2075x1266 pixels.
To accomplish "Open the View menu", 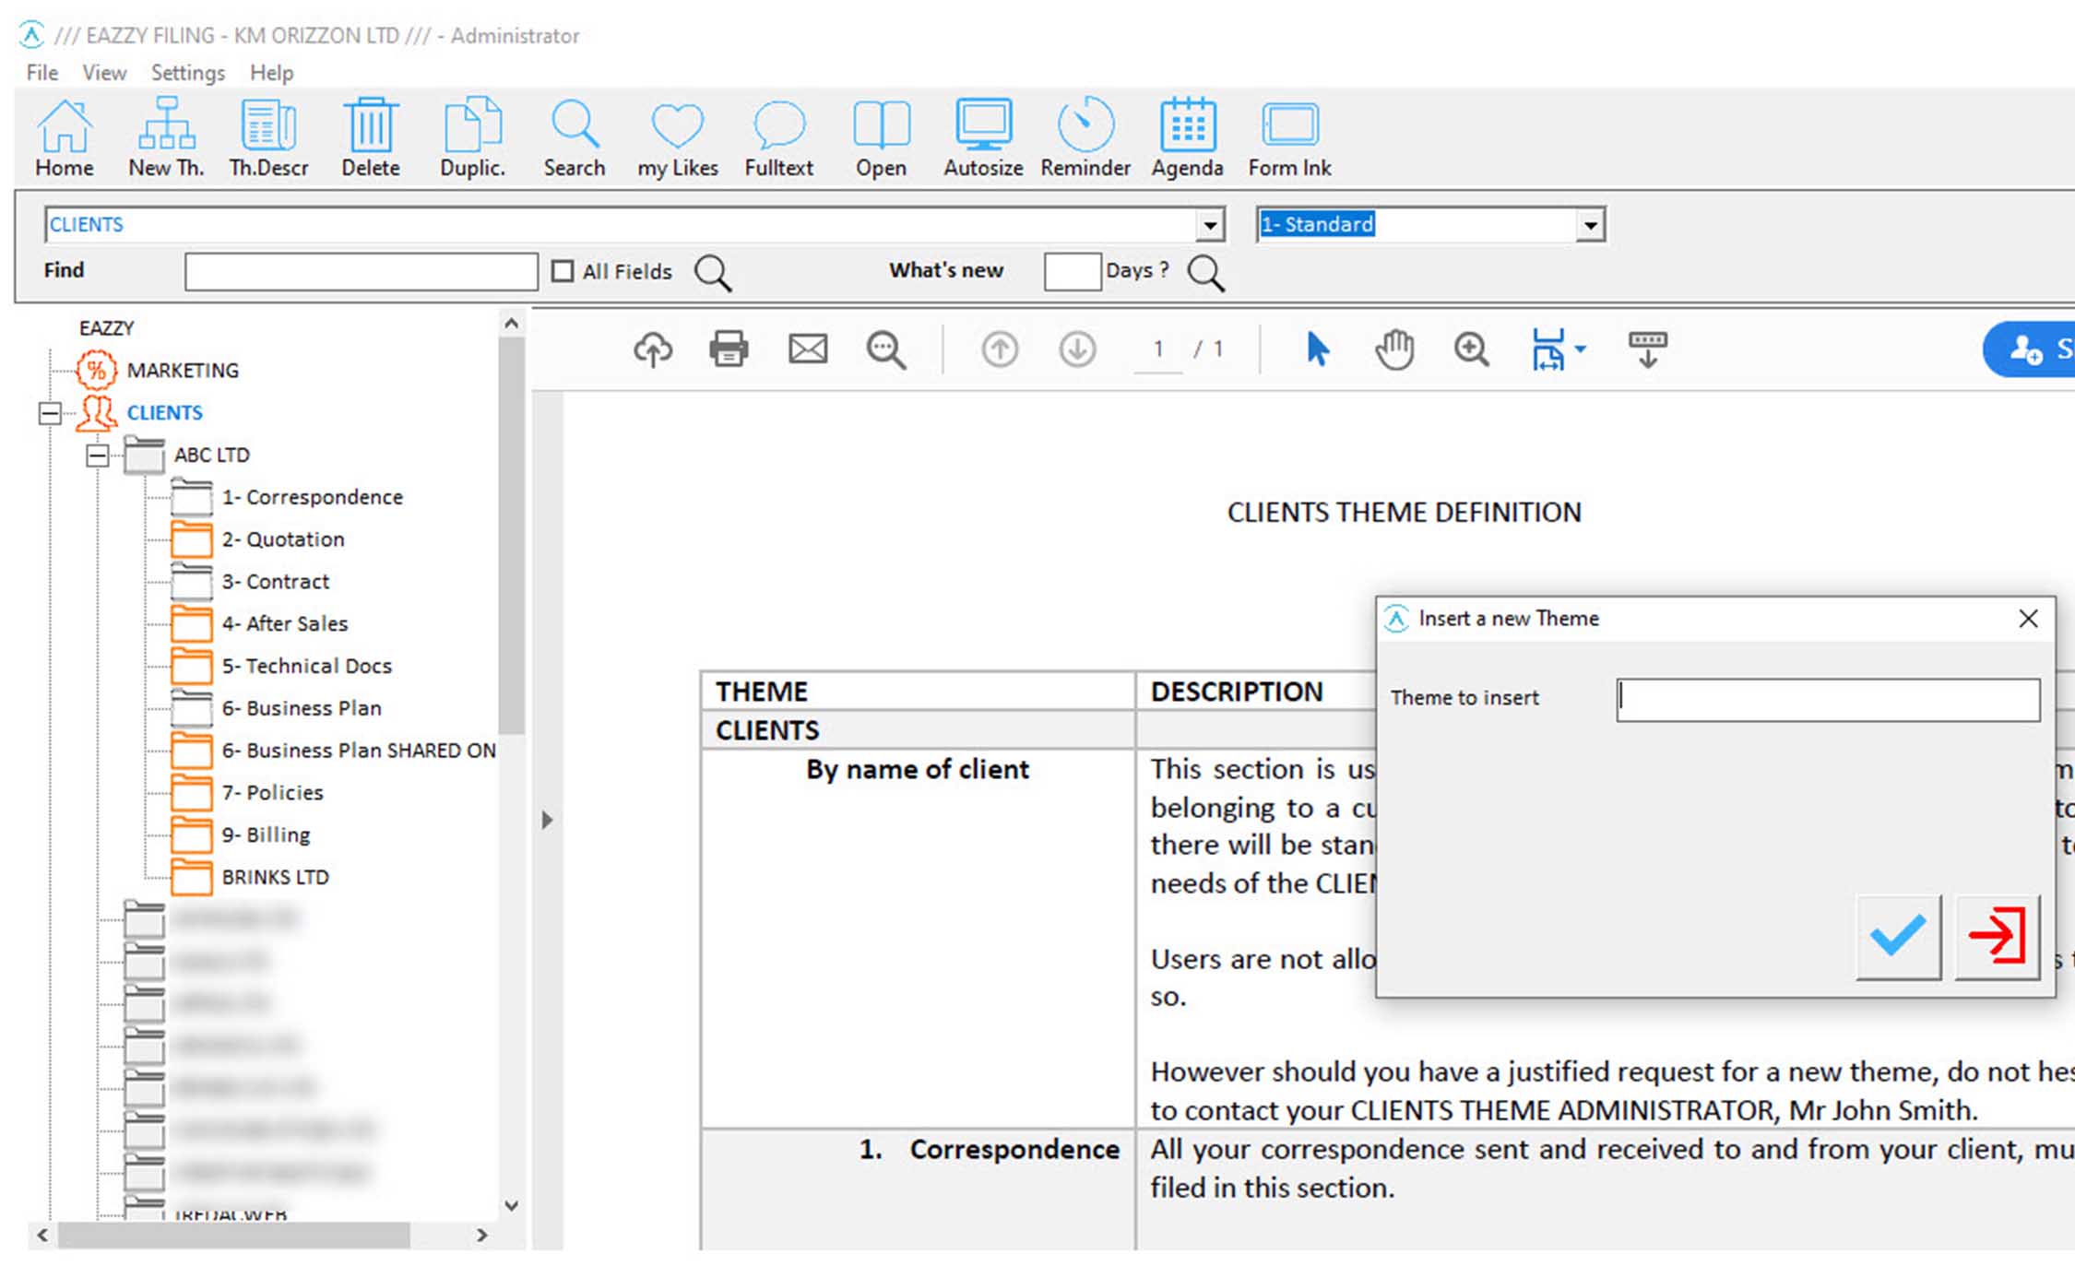I will coord(104,73).
